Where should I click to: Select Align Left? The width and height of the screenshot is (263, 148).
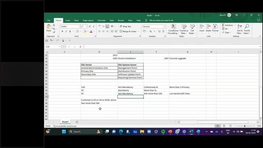click(99, 31)
